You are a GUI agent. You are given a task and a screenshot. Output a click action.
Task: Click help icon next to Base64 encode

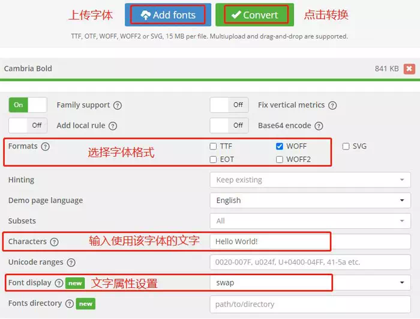[319, 126]
